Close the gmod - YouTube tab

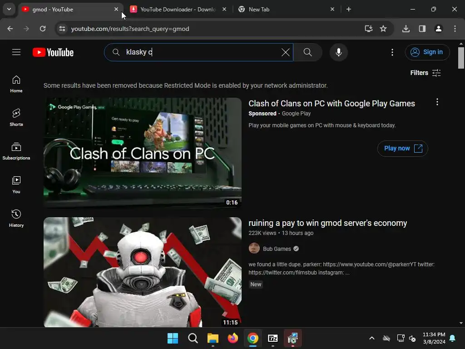pos(116,9)
